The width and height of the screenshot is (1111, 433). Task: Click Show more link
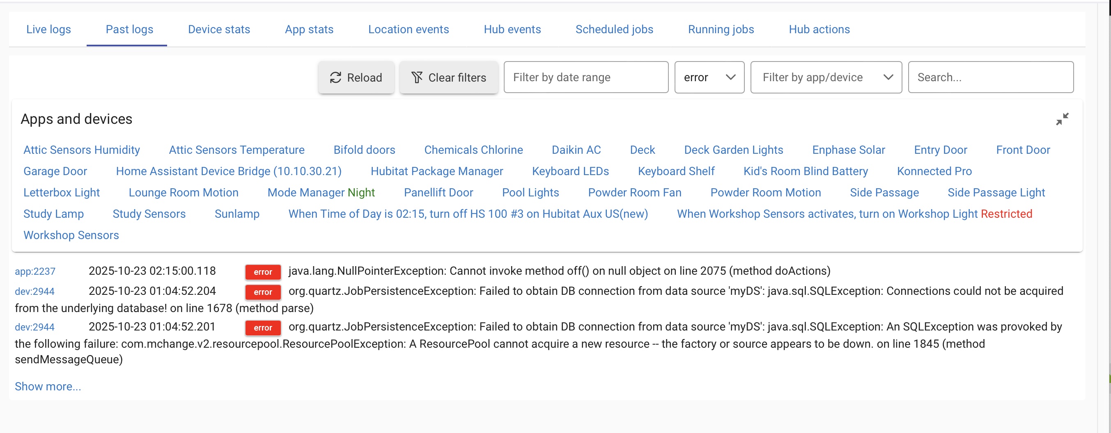[48, 387]
